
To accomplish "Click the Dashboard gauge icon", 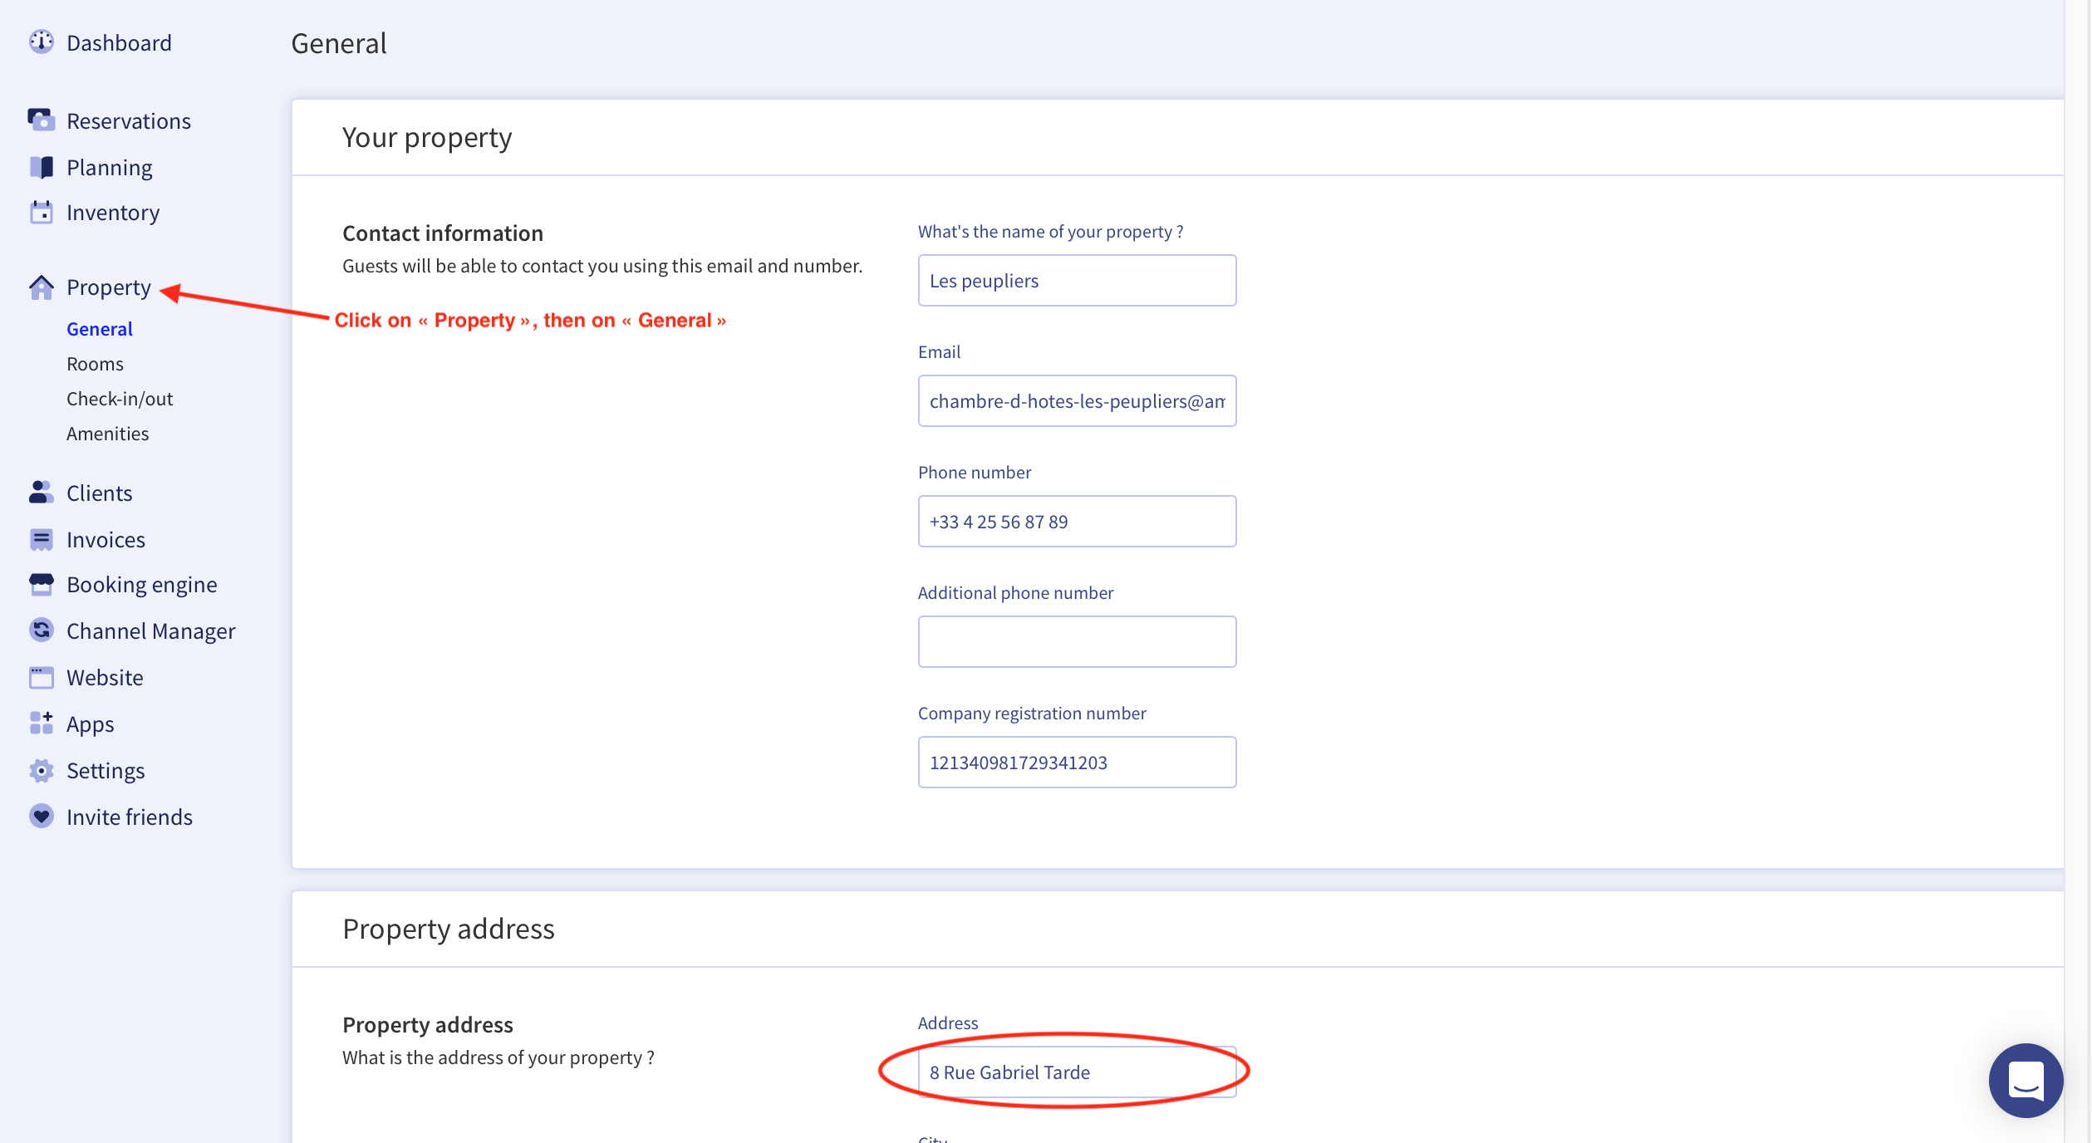I will tap(41, 42).
